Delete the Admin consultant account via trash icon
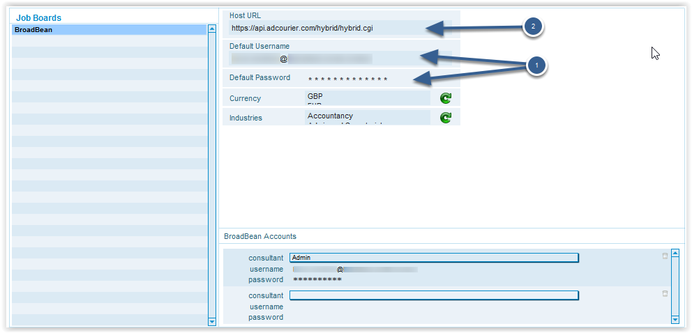This screenshot has height=333, width=692. click(665, 256)
